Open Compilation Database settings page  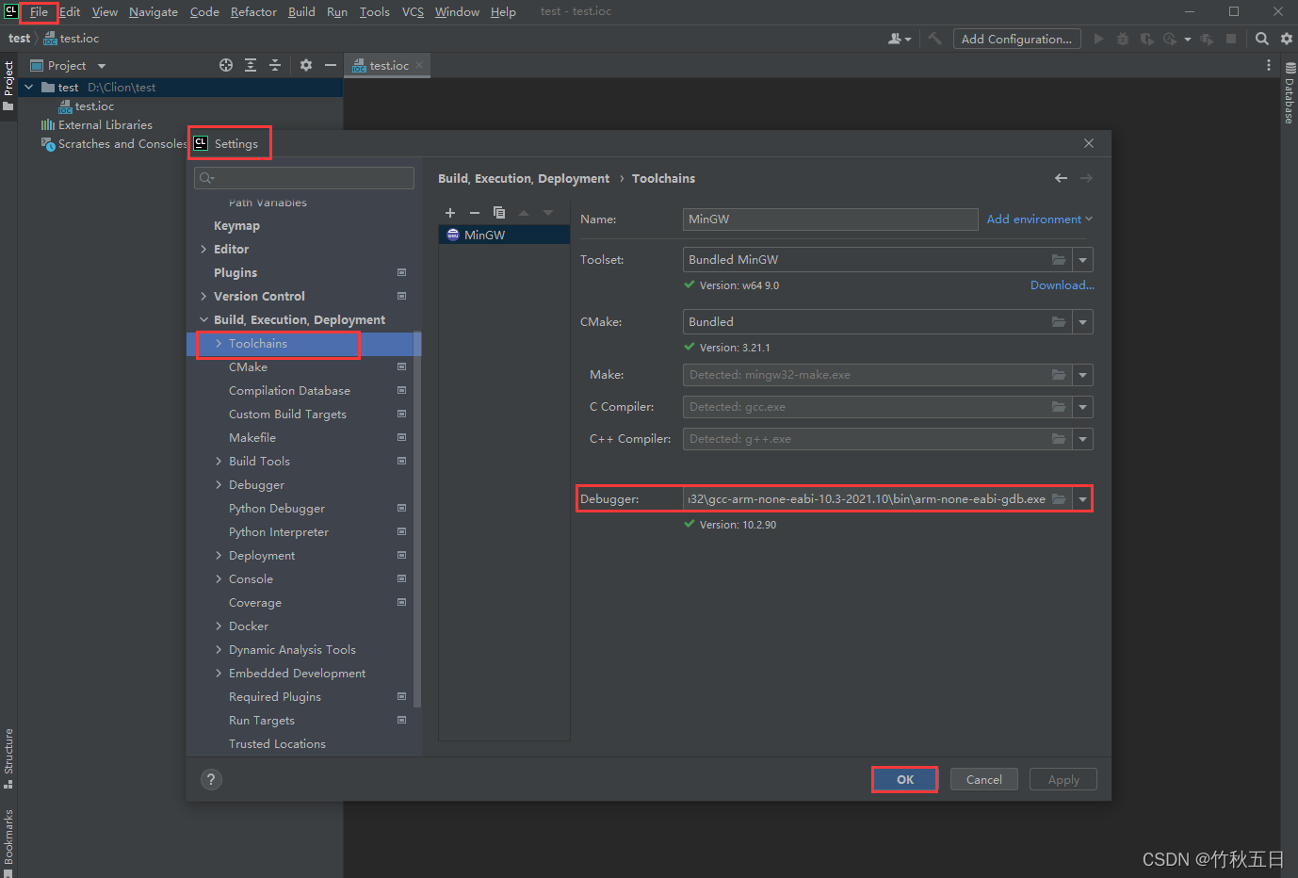[x=289, y=390]
